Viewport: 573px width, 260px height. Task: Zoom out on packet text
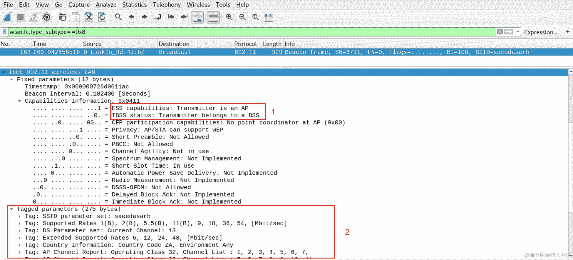242,17
